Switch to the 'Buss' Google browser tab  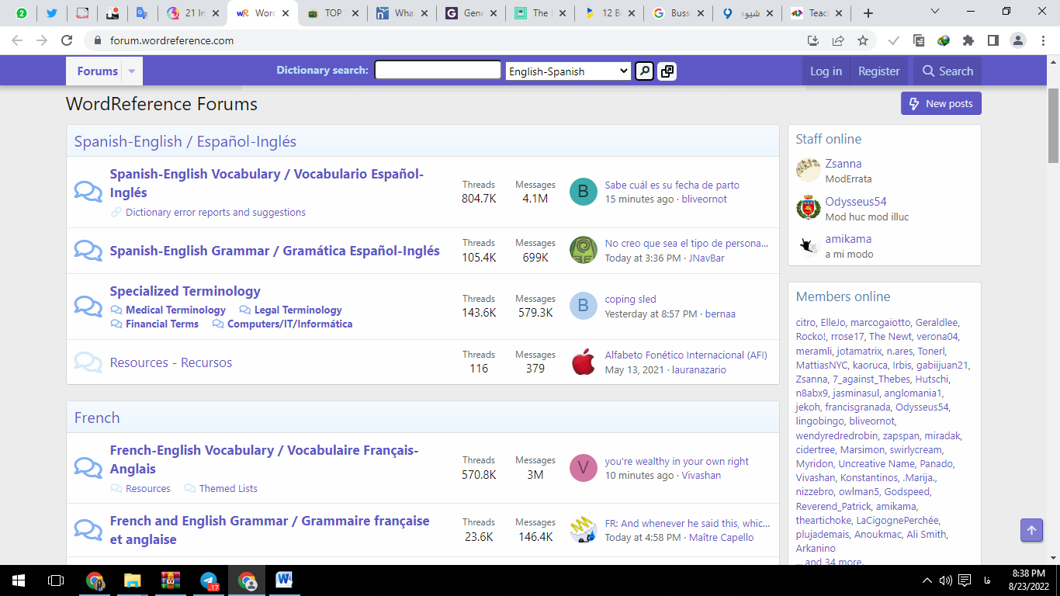pos(680,13)
